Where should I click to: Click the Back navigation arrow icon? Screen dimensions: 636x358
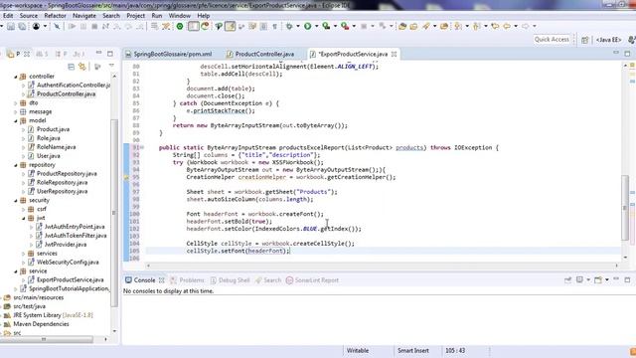tap(507, 27)
